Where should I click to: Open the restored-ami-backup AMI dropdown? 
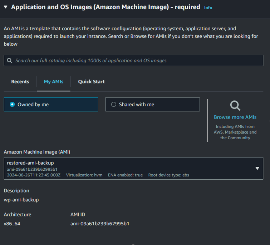click(x=129, y=168)
